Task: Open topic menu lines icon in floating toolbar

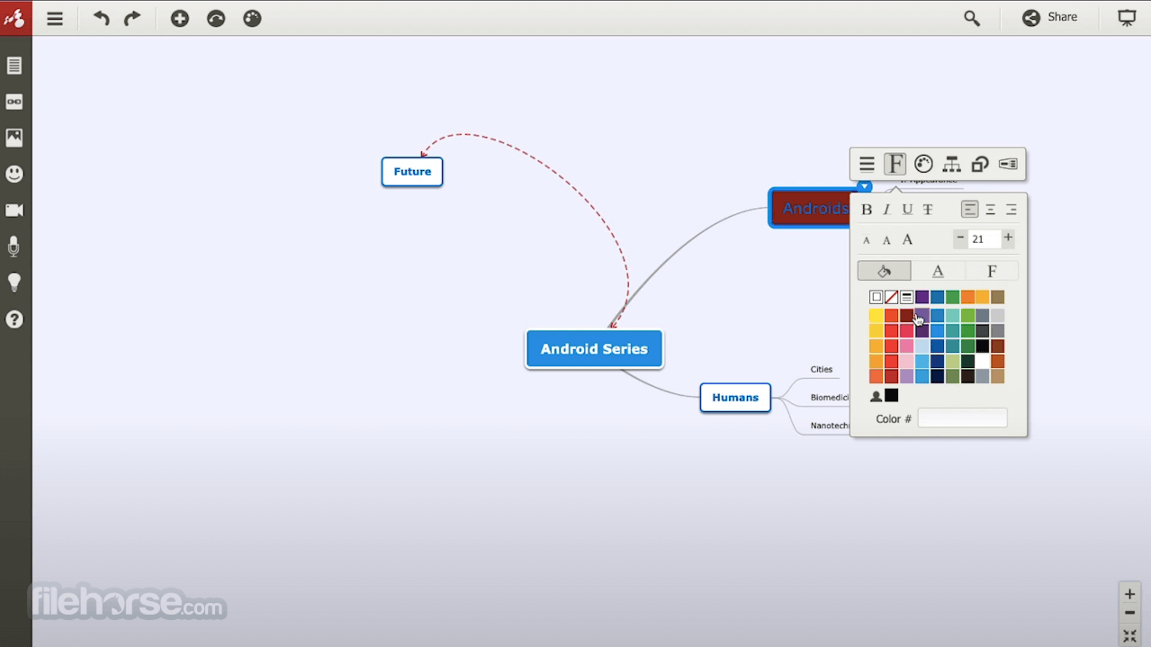Action: click(867, 164)
